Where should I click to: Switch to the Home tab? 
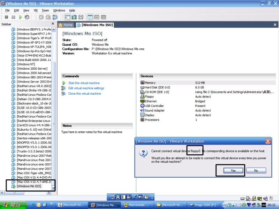(66, 25)
